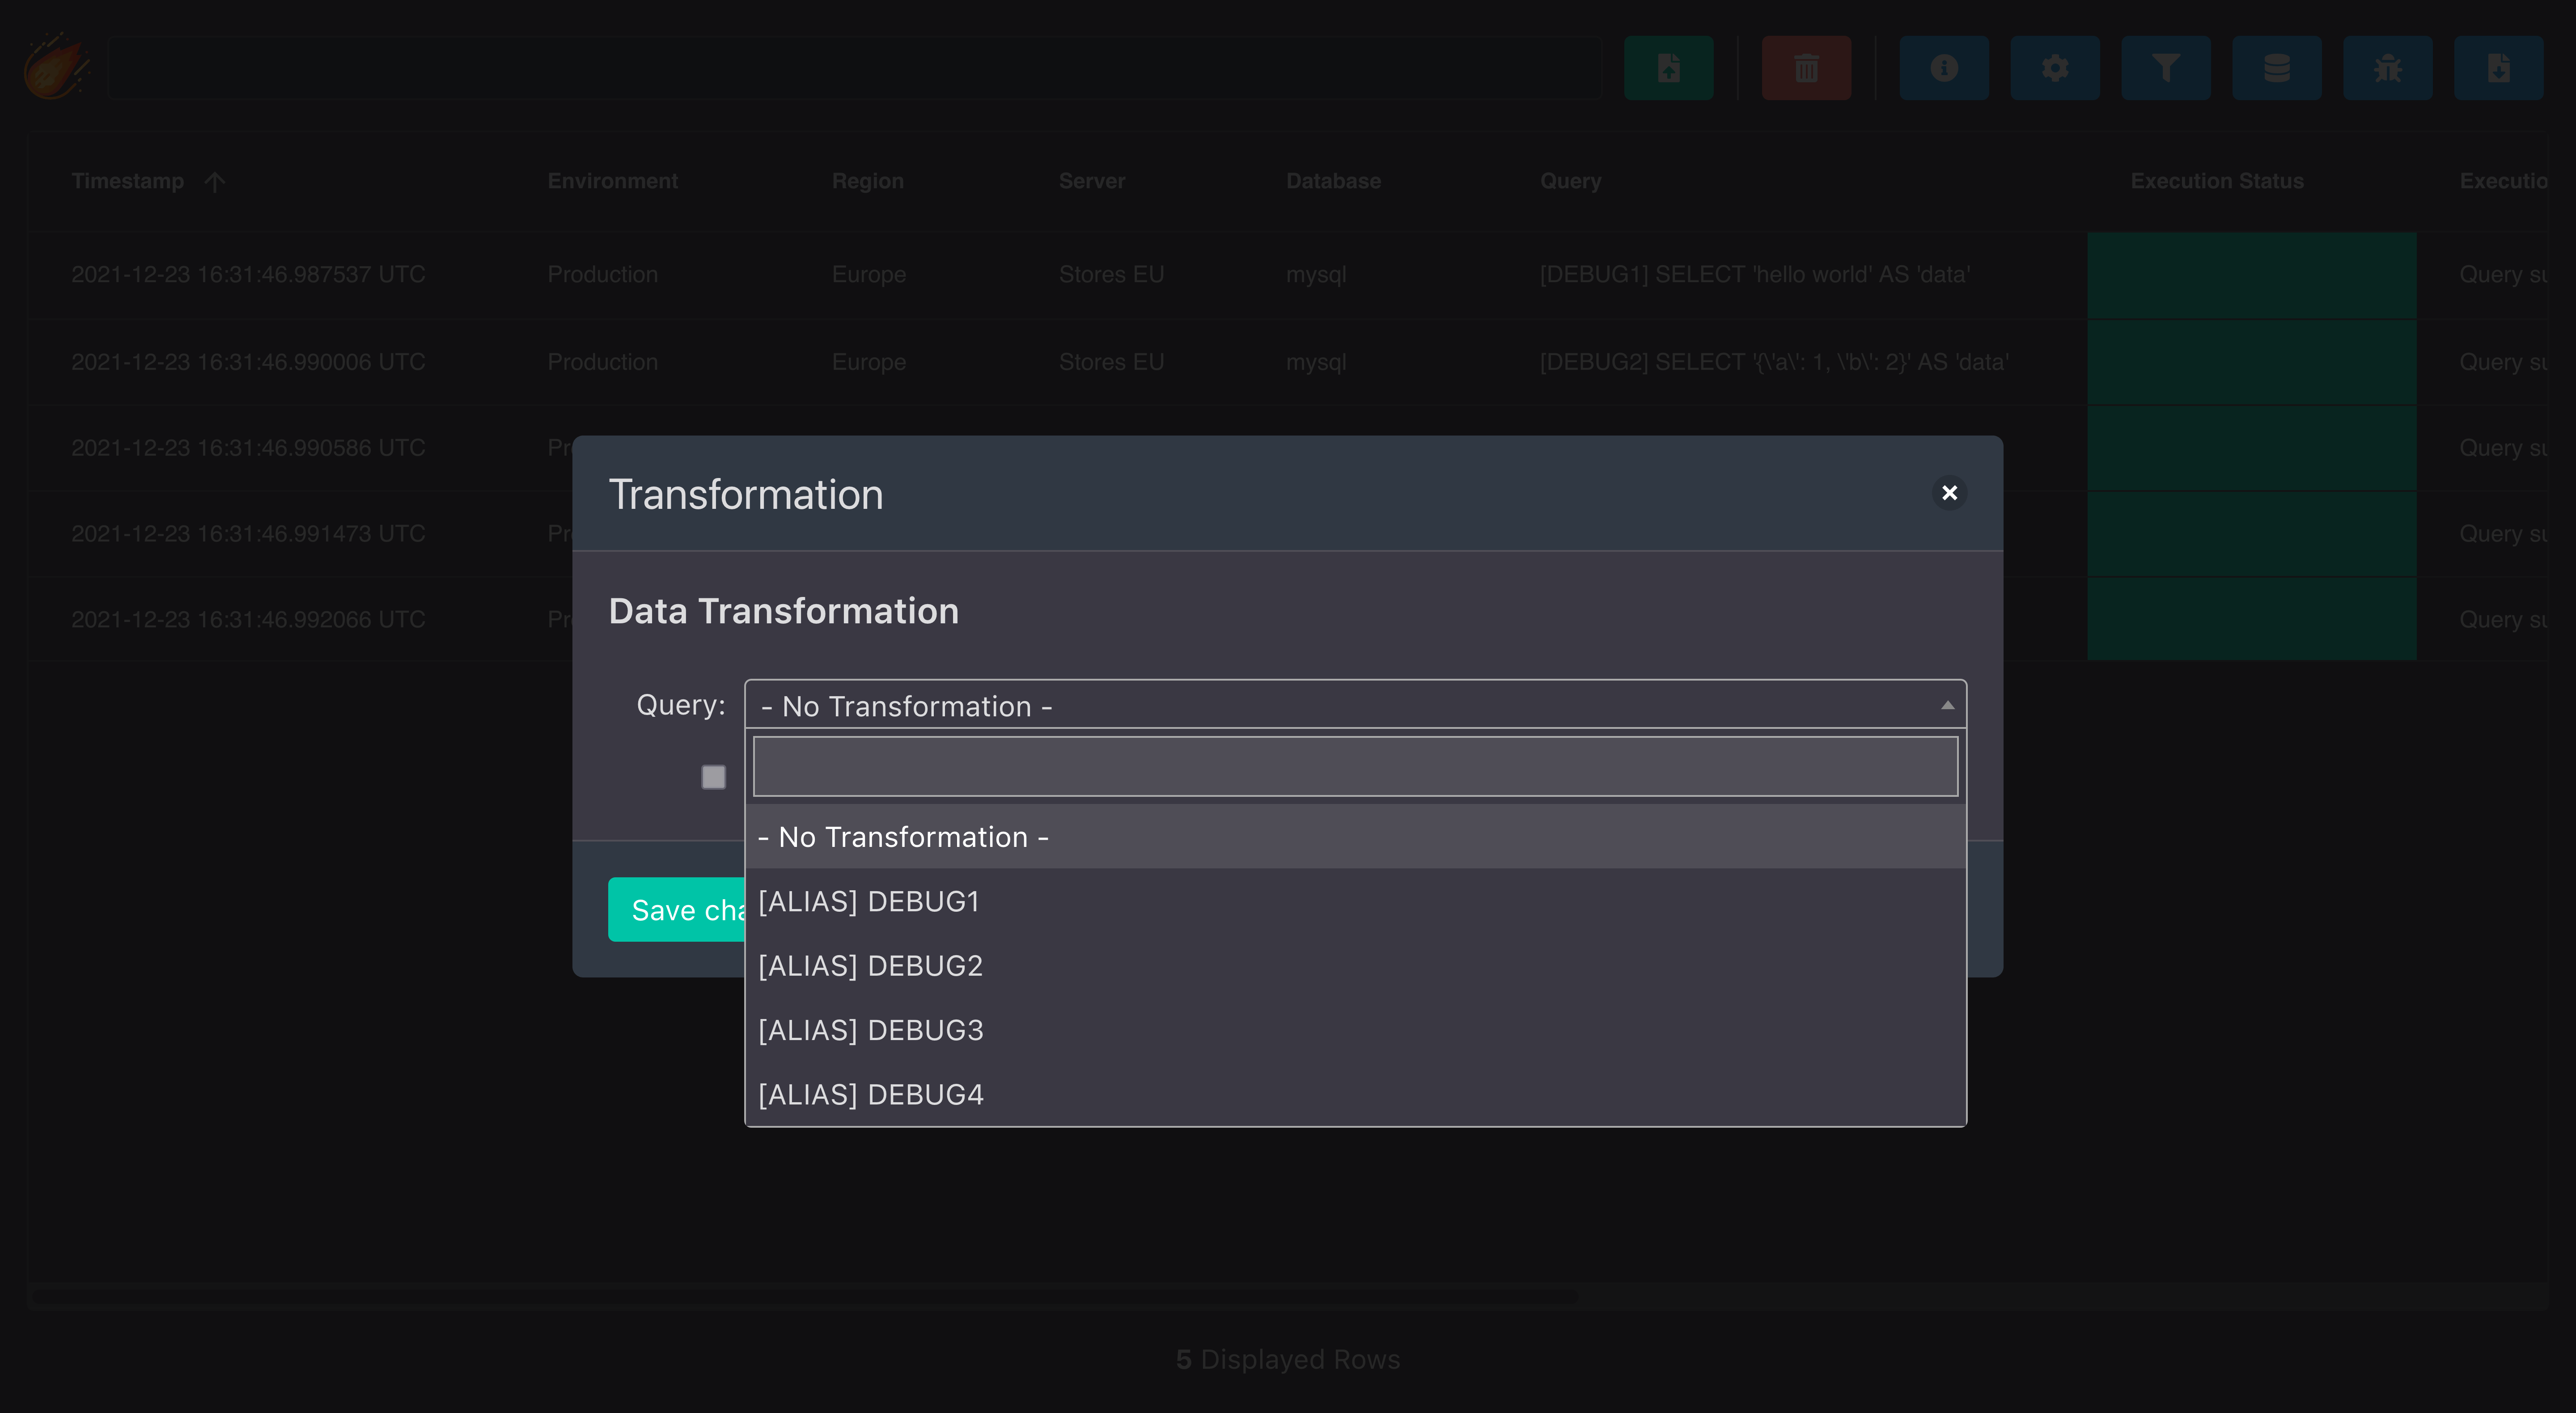Click Production in the DEBUG1 row
Image resolution: width=2576 pixels, height=1413 pixels.
(x=602, y=274)
